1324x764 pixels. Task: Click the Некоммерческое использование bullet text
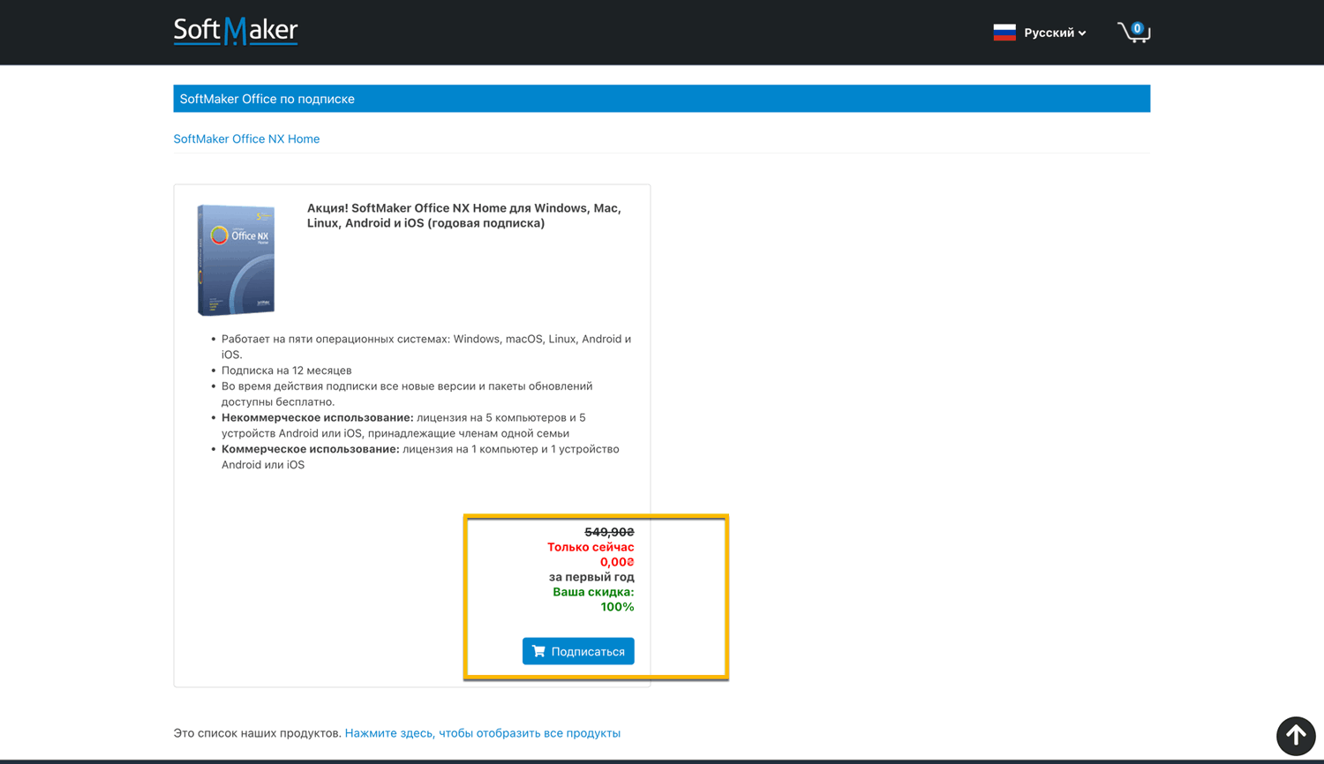[403, 425]
